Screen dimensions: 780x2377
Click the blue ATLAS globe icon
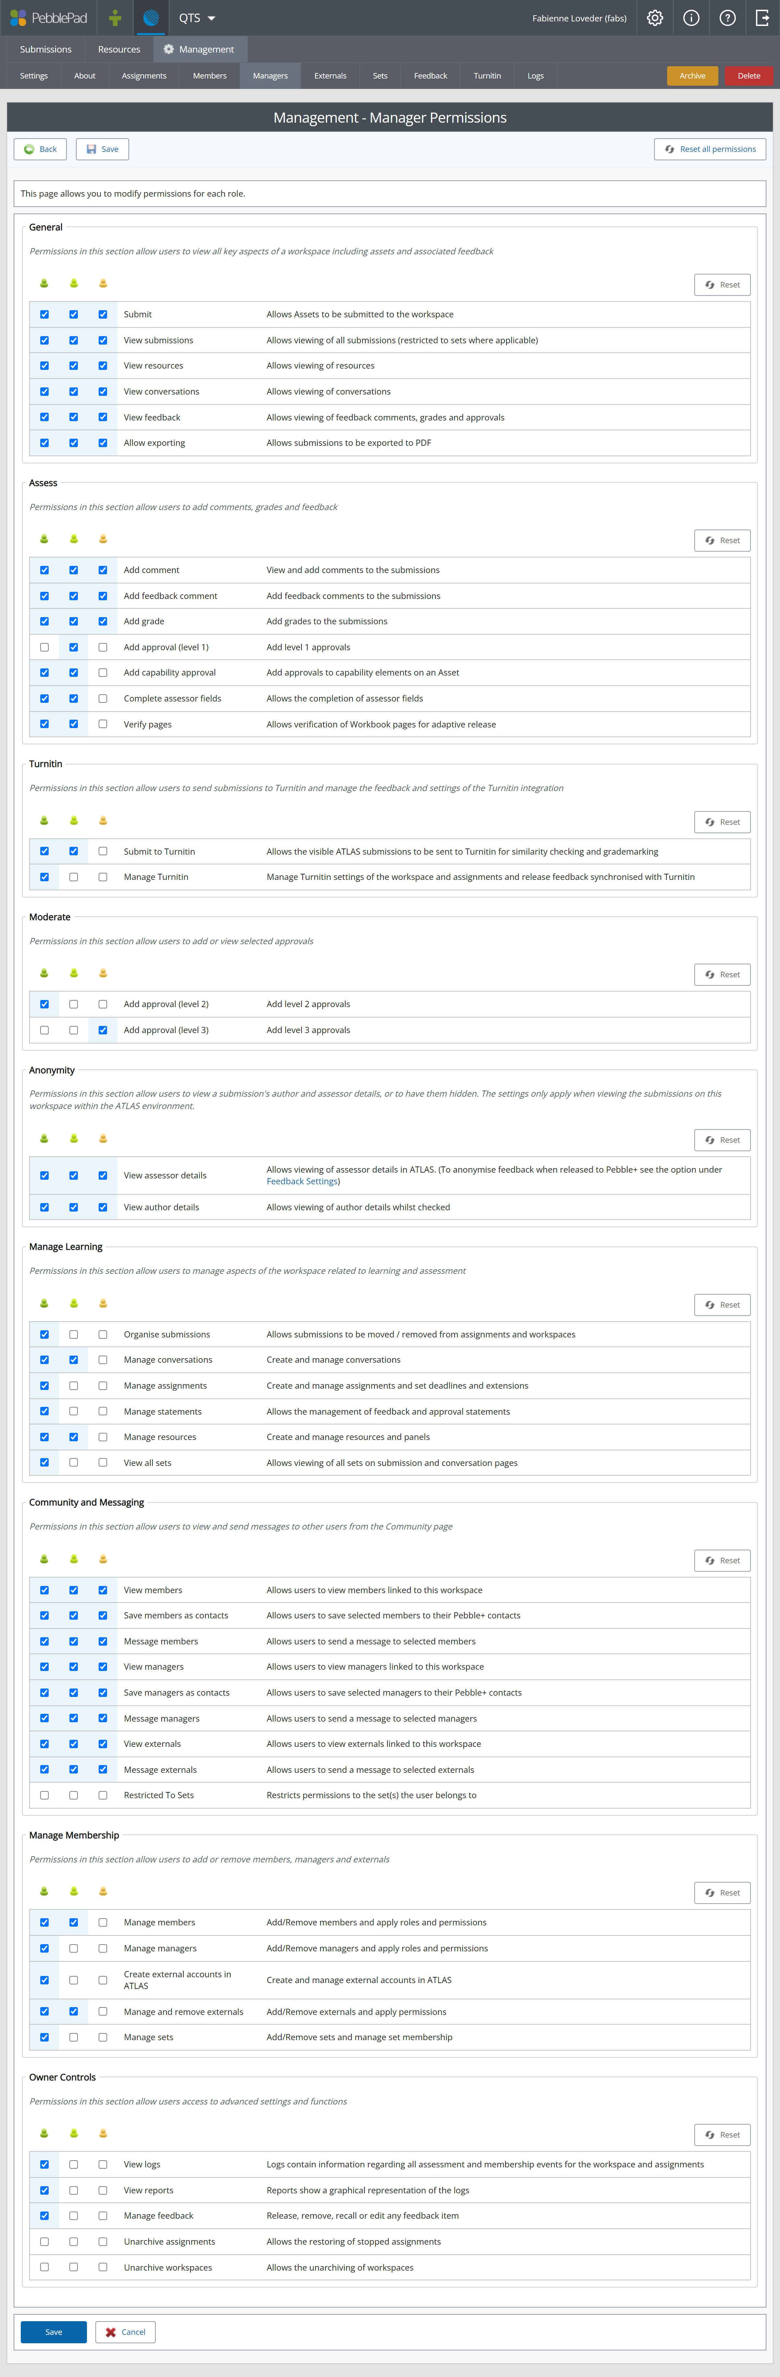coord(152,18)
